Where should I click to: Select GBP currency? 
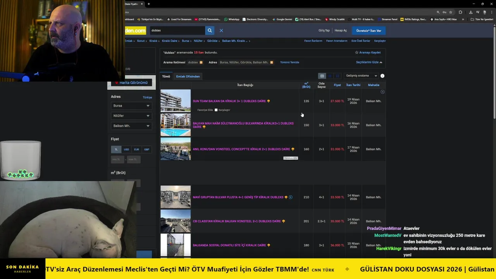coord(146,150)
